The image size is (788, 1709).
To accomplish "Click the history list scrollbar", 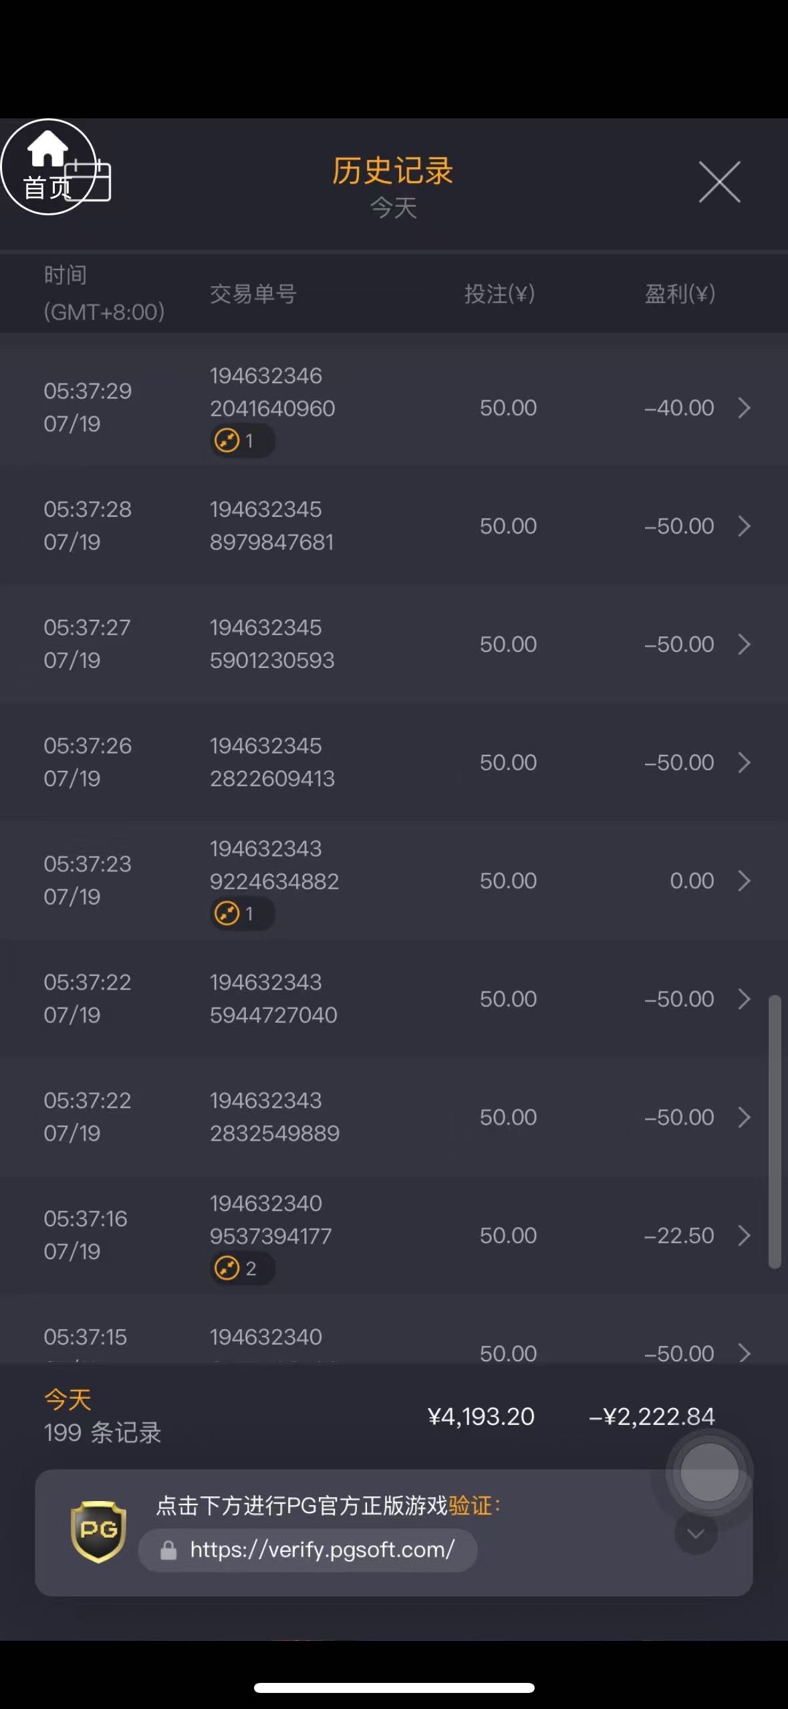I will point(775,1131).
